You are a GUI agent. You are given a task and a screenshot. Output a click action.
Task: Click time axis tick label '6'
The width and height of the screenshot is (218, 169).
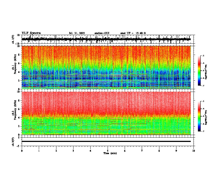[x=125, y=151]
